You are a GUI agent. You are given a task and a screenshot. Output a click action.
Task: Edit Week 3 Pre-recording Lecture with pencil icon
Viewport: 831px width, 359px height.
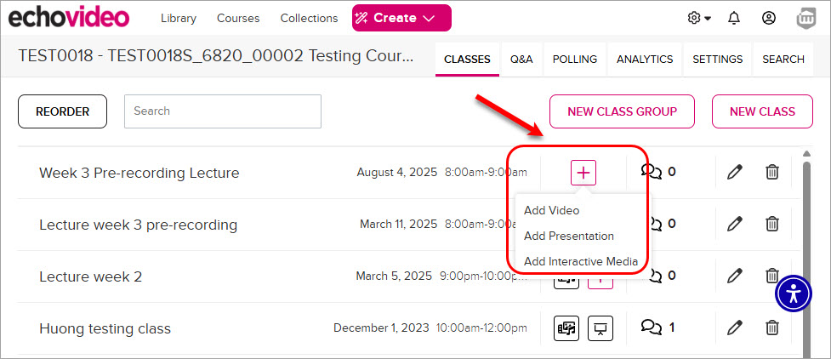[735, 173]
